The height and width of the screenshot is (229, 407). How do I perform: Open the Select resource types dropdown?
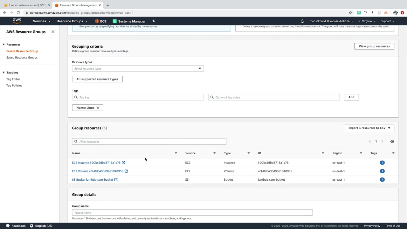click(138, 68)
